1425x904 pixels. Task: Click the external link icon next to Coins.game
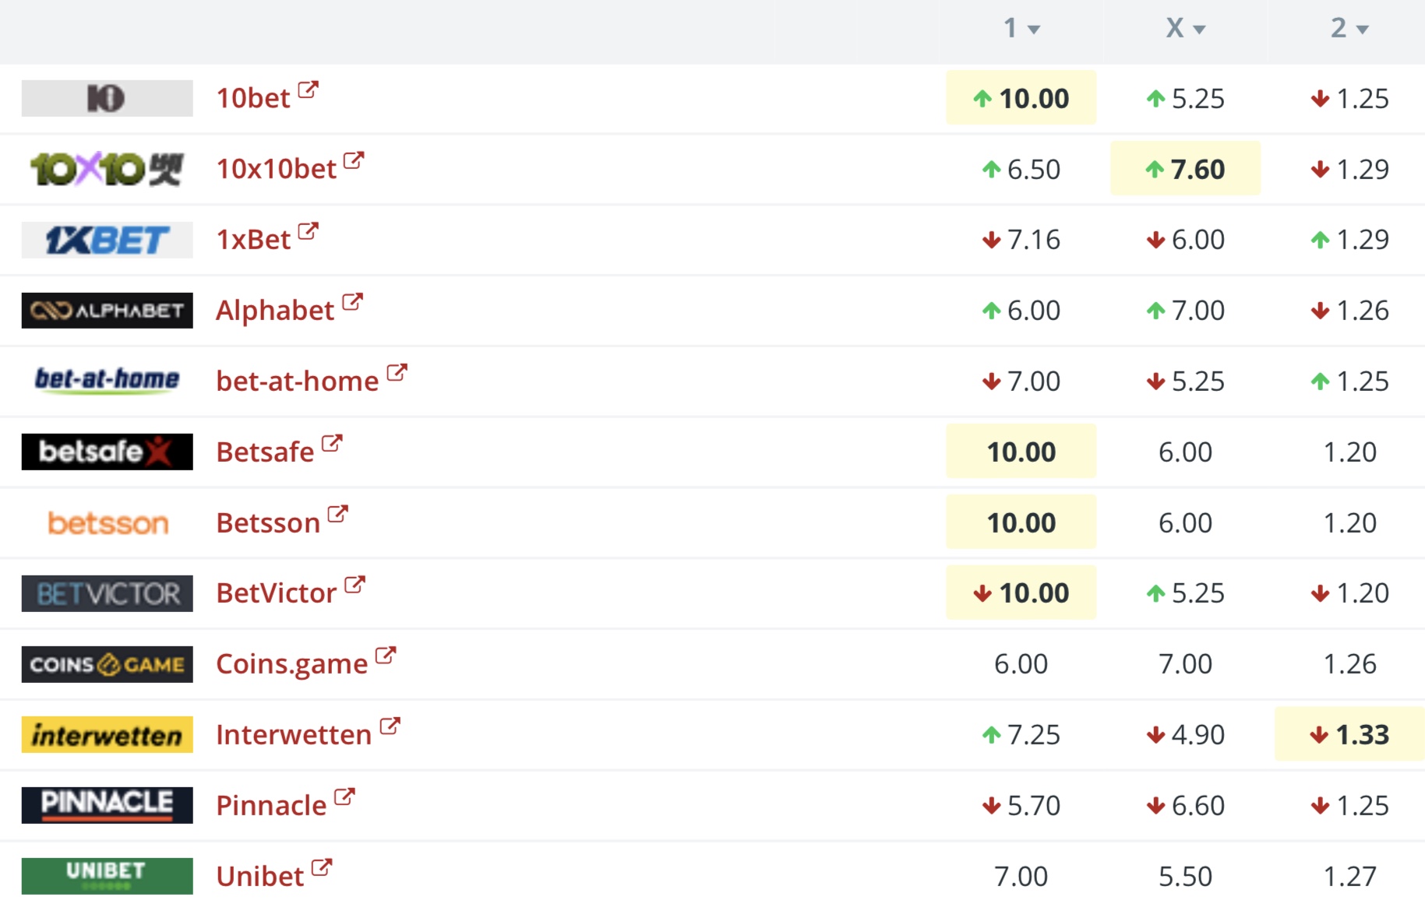click(386, 656)
